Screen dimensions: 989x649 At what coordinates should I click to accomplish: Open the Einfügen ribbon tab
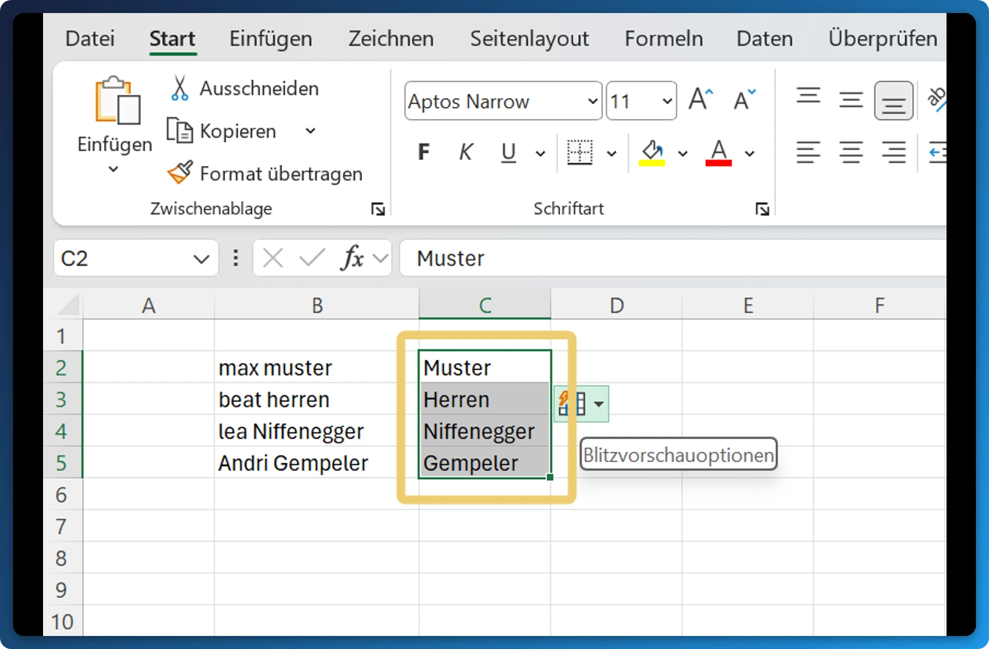click(x=271, y=39)
